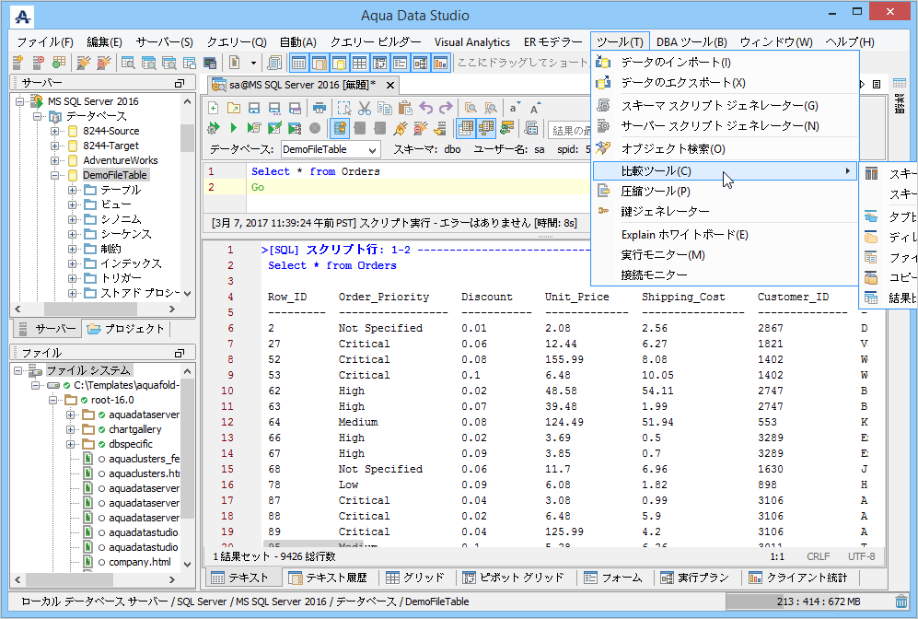
Task: Click the green Execute play icon
Action: (x=234, y=128)
